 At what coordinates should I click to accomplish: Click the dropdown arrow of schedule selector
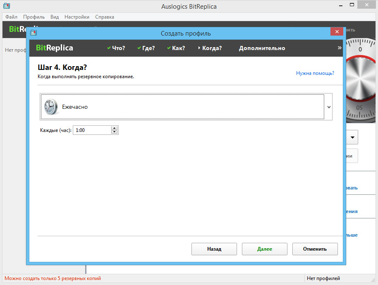(x=329, y=107)
